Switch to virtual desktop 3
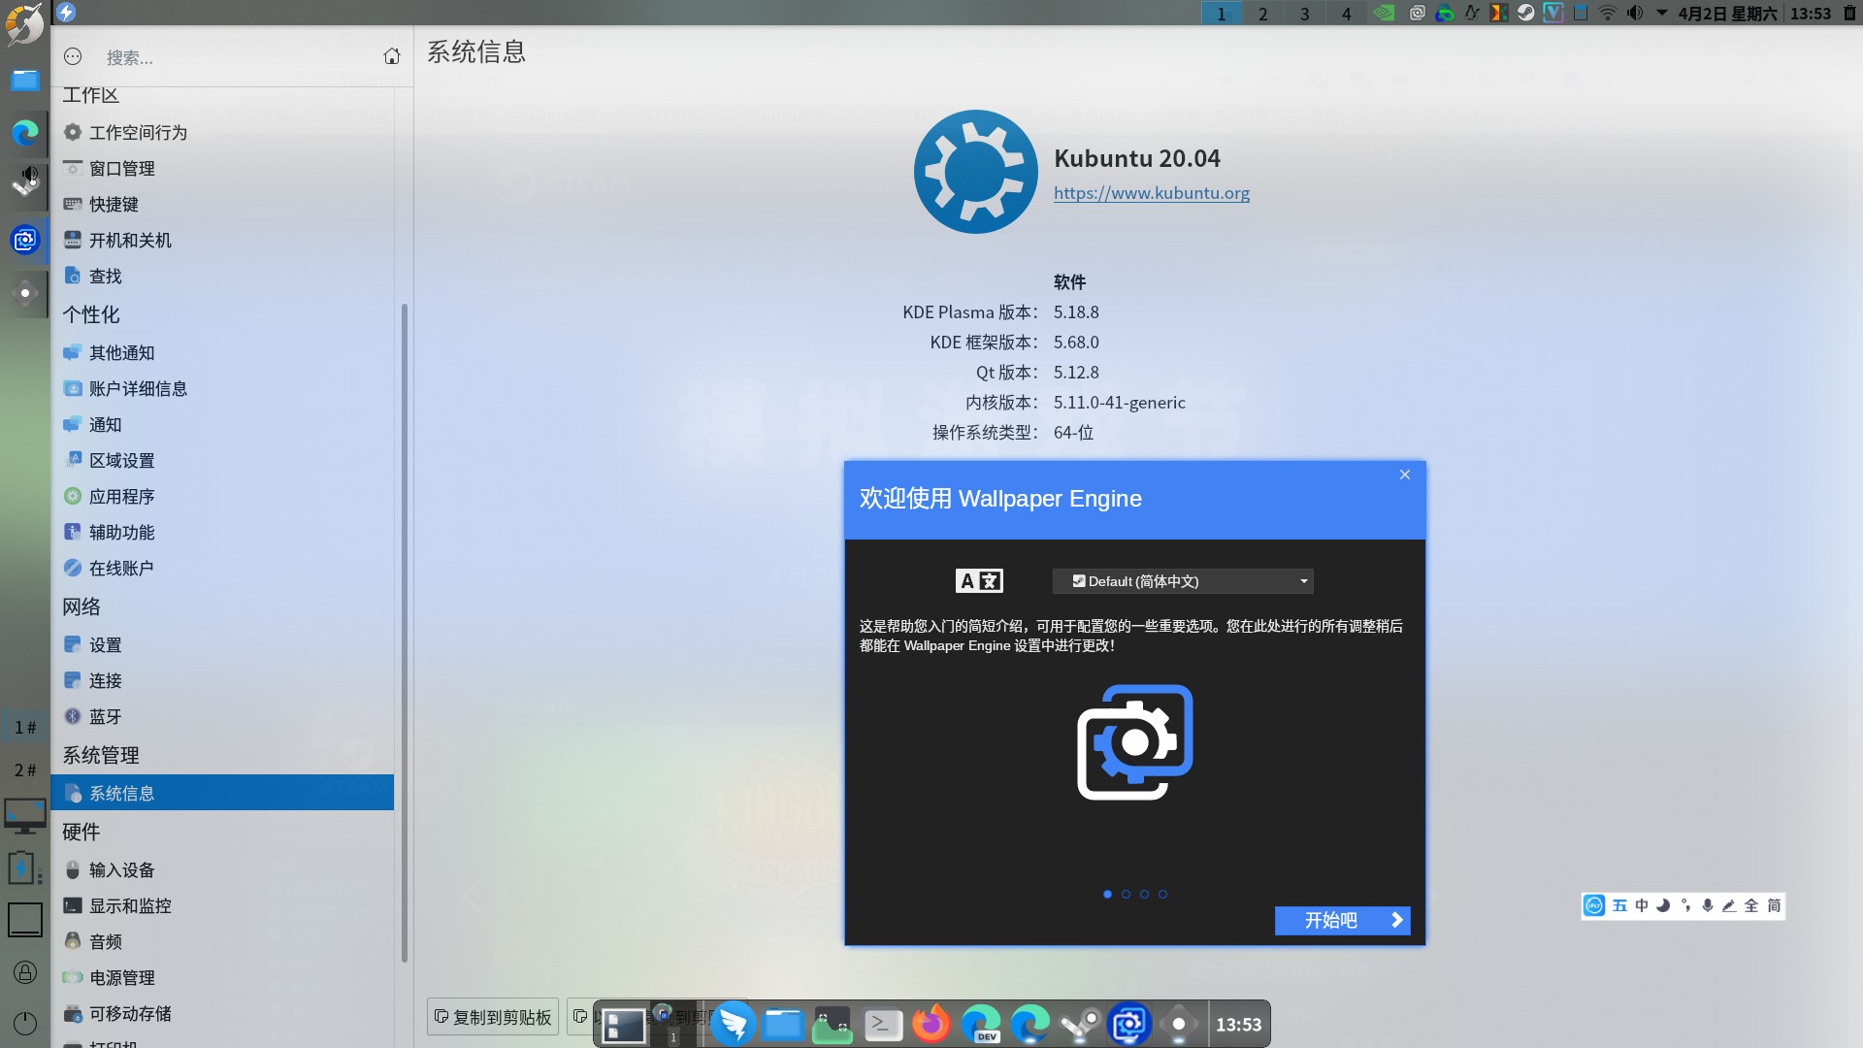 click(x=1304, y=13)
